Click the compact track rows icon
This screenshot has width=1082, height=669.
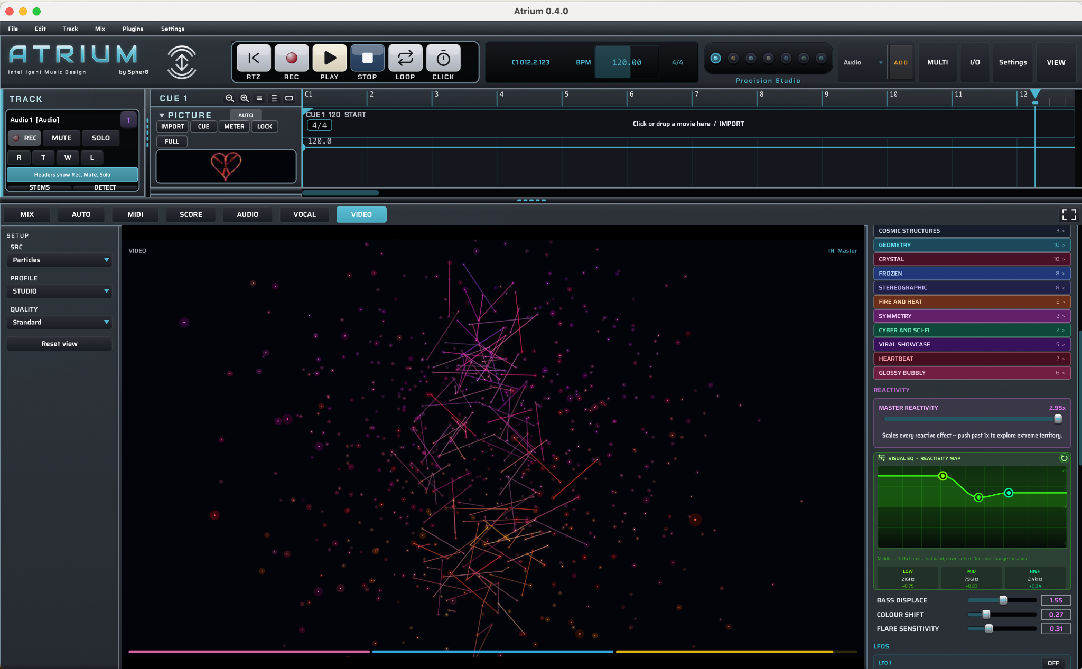coord(259,98)
